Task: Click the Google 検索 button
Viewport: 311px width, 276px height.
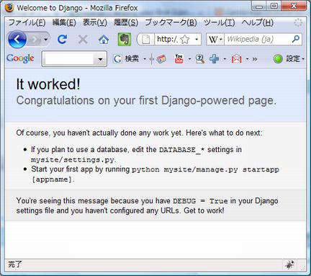Action: pyautogui.click(x=126, y=58)
